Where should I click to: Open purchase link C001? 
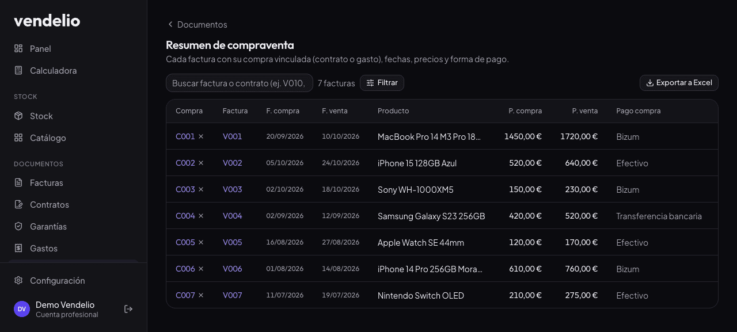[185, 136]
